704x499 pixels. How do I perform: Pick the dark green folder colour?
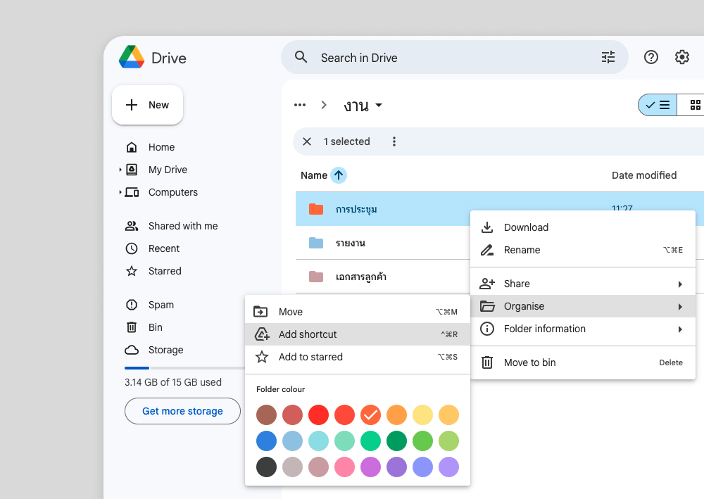click(x=397, y=441)
